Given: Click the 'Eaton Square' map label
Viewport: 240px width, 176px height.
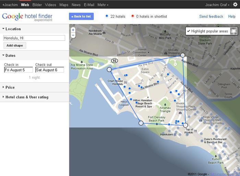Looking at the screenshot, I should point(145,70).
